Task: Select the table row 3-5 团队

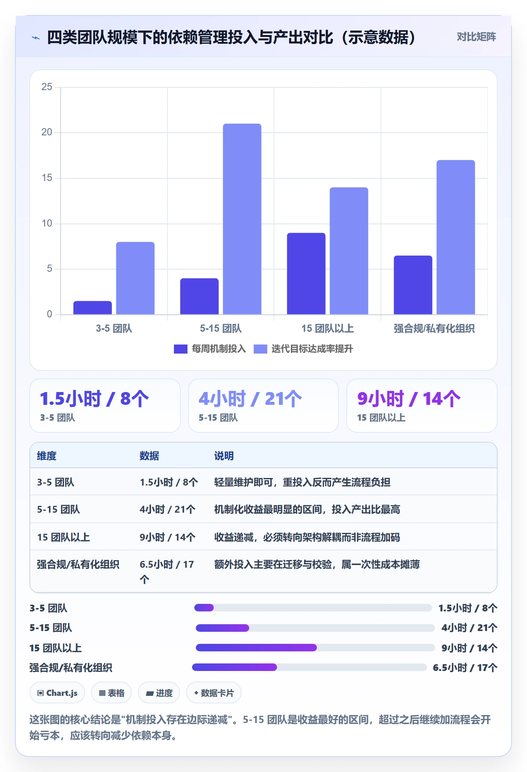Action: [x=263, y=482]
